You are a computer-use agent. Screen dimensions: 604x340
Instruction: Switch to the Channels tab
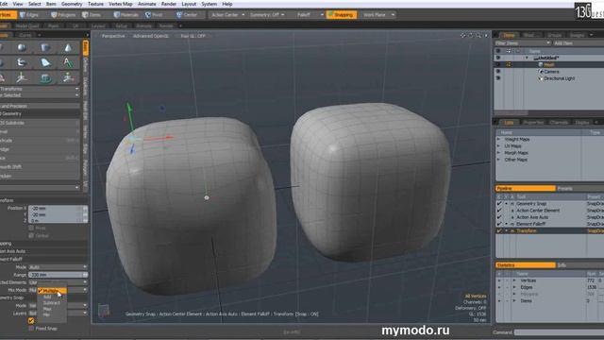[559, 122]
